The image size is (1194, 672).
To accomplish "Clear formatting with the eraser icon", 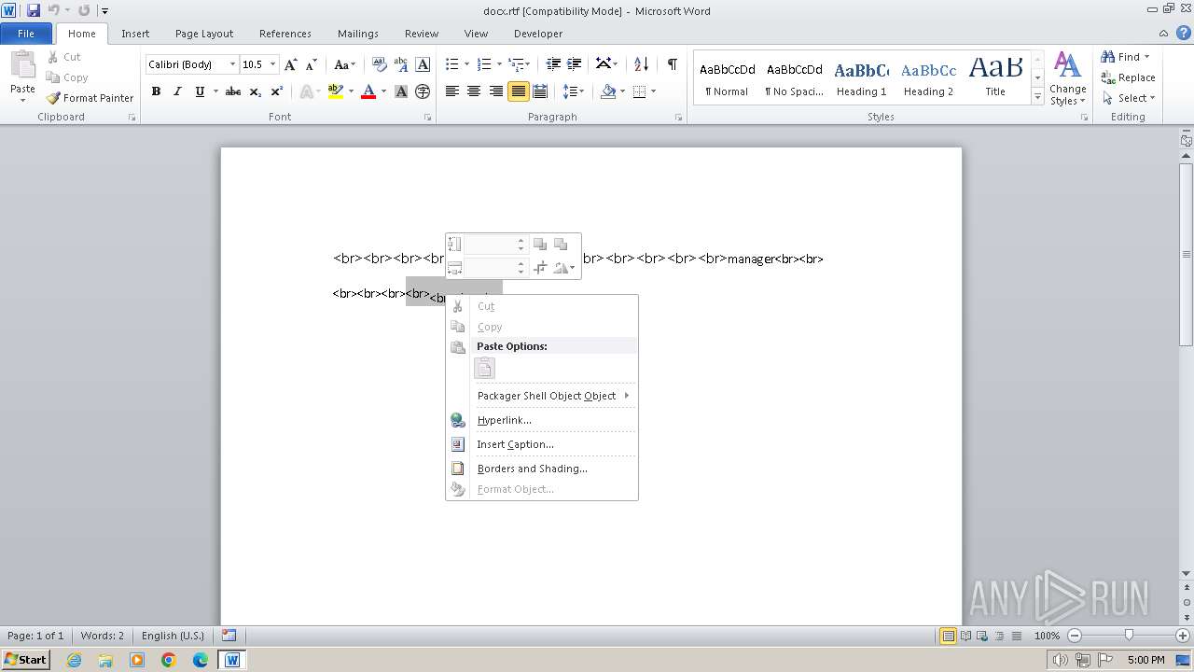I will coord(380,64).
